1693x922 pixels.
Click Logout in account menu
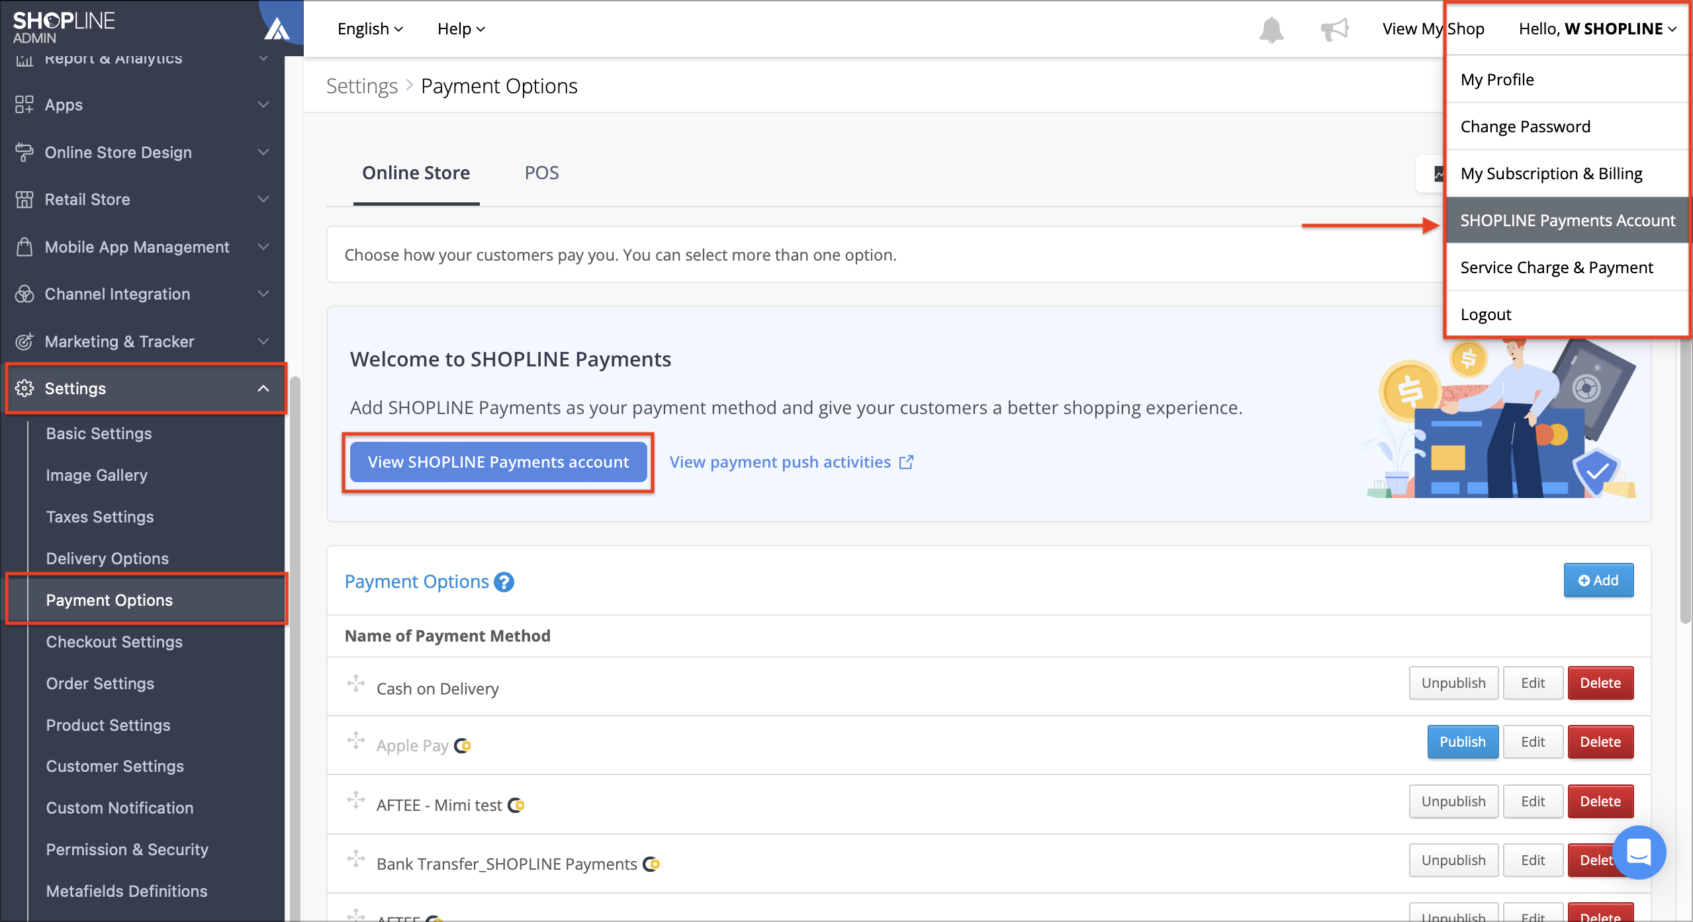pos(1567,314)
